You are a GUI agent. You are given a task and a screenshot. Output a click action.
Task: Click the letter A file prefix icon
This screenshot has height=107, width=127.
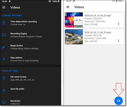4,90
